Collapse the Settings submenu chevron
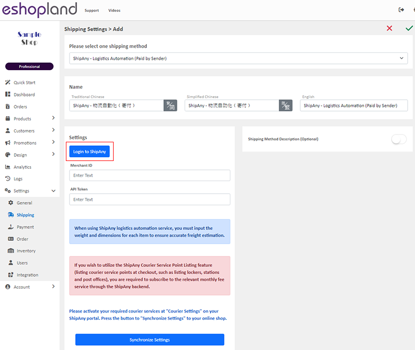Image resolution: width=415 pixels, height=350 pixels. (53, 191)
